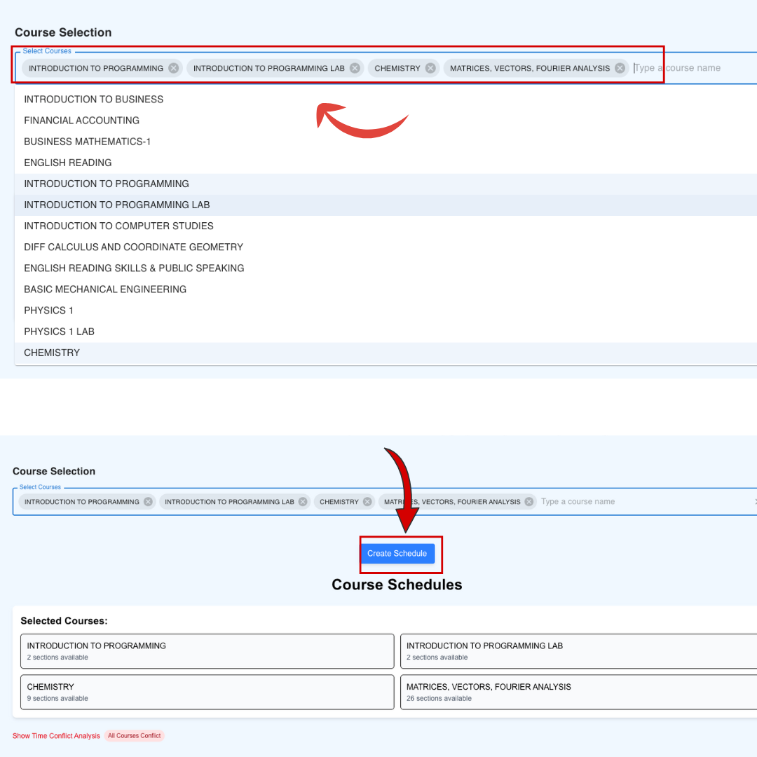Open Chemistry card with 9 sections available

tap(207, 692)
